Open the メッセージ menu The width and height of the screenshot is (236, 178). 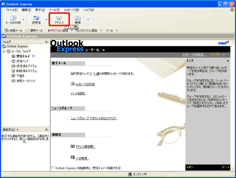(71, 10)
